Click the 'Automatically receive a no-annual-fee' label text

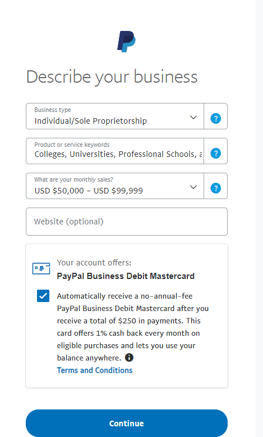tap(124, 296)
